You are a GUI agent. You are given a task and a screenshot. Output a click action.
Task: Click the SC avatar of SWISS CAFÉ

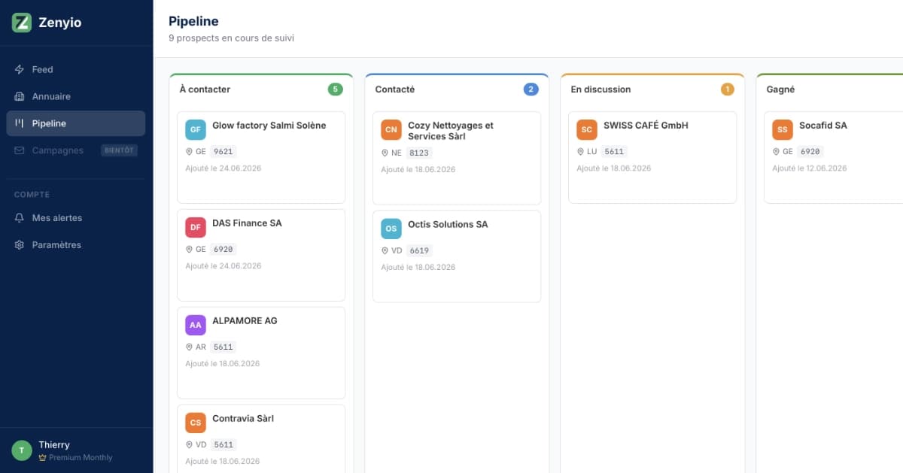[x=587, y=129]
